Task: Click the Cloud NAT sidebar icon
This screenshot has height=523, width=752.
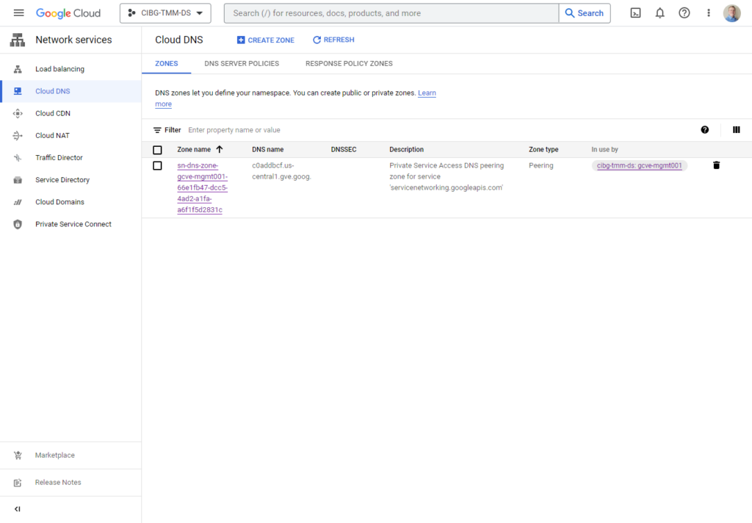Action: point(18,136)
